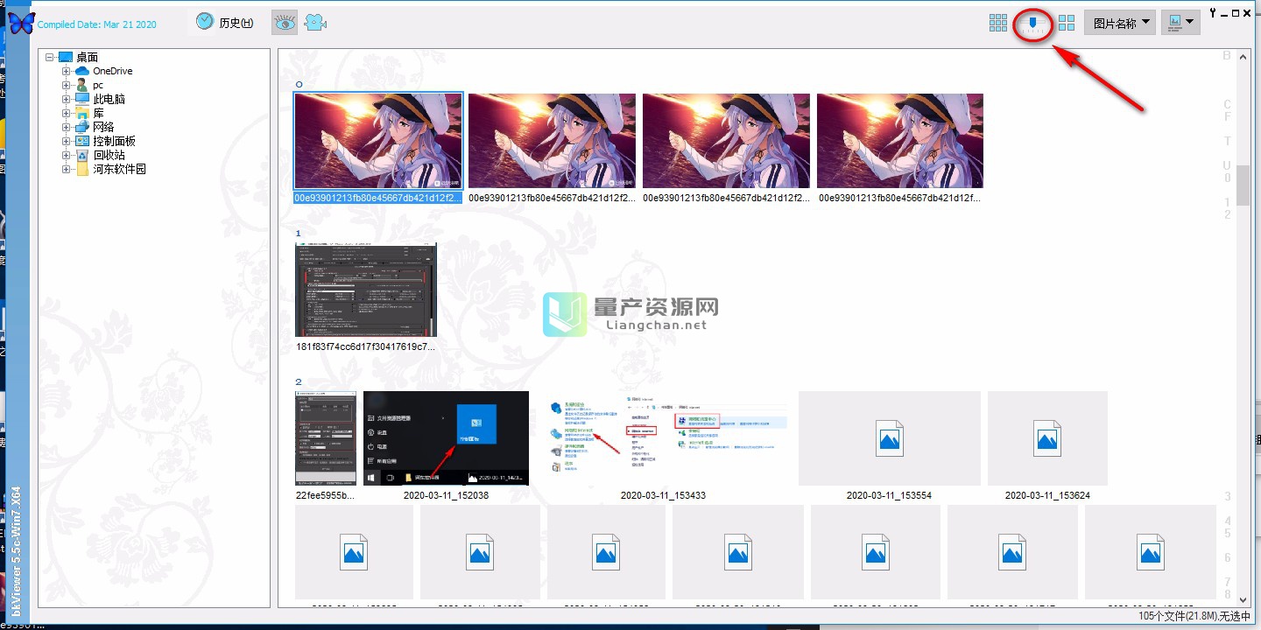Click the 控制面板 control panel icon
Screen dimensions: 1261x630
click(82, 141)
